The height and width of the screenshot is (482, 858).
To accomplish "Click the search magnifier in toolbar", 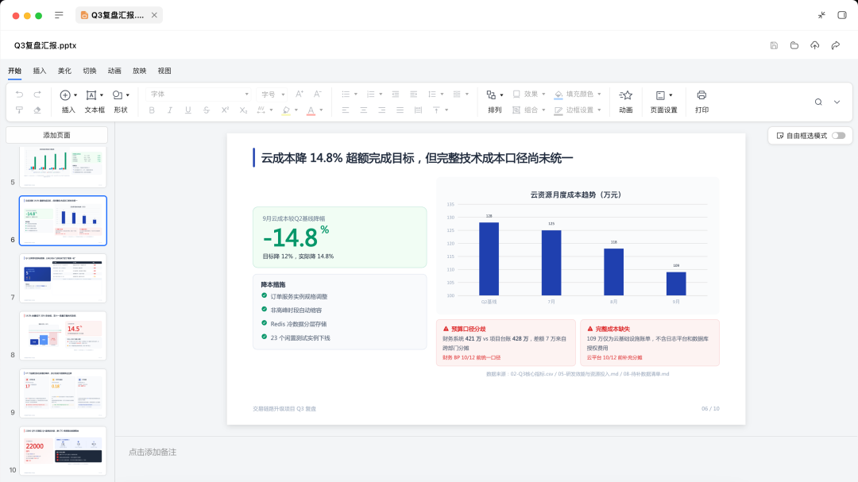I will (x=818, y=102).
